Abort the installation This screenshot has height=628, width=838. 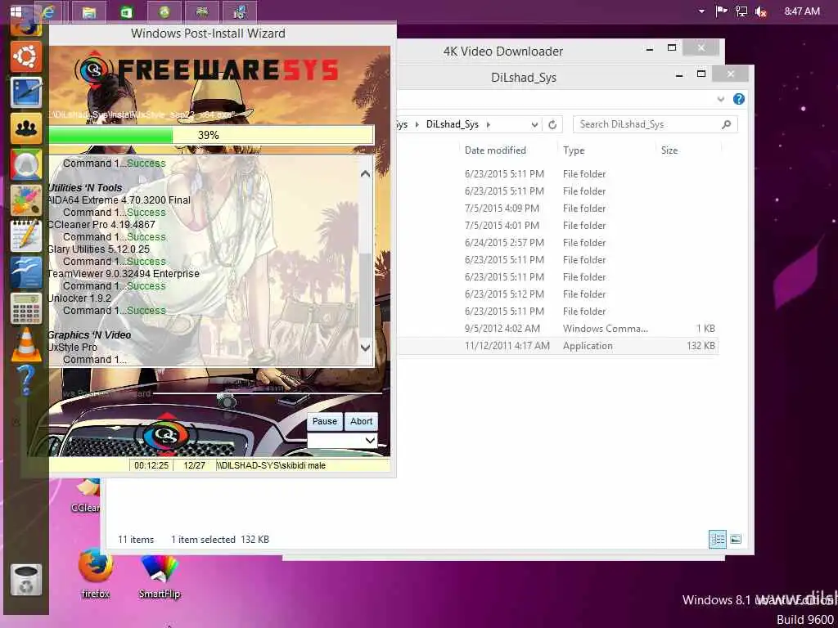point(361,421)
